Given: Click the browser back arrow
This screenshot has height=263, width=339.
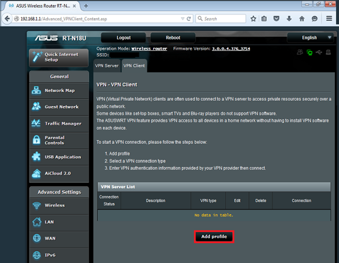Looking at the screenshot, I should (x=7, y=19).
